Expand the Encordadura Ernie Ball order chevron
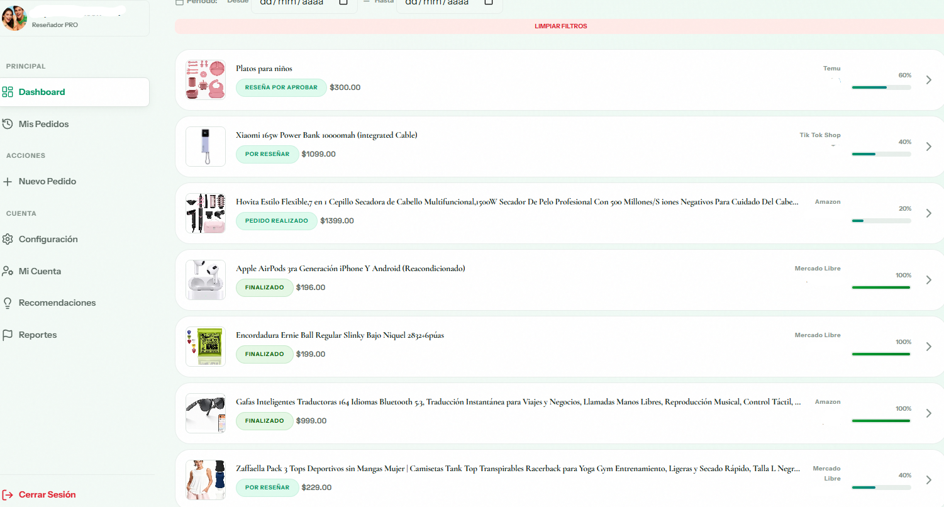This screenshot has width=944, height=507. (x=929, y=347)
